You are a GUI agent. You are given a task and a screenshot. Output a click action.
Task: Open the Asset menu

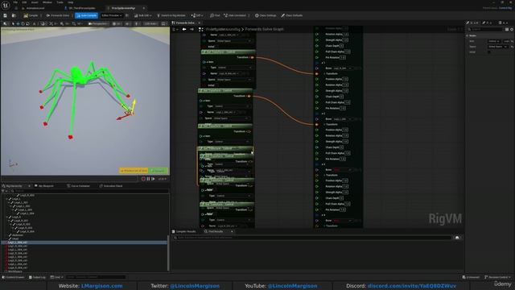pyautogui.click(x=35, y=2)
